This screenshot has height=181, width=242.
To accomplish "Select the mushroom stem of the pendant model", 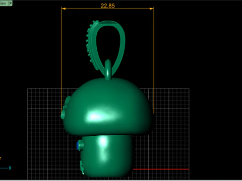I will click(x=107, y=156).
